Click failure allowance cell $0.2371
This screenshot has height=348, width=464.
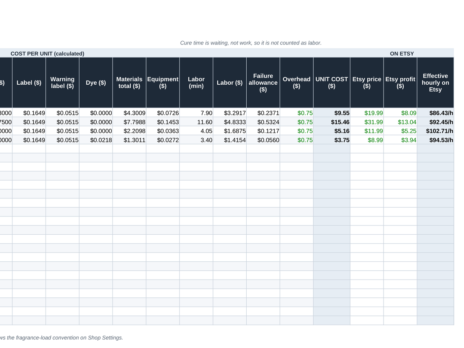[x=263, y=113]
